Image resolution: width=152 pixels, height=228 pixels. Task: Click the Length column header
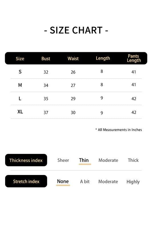click(103, 58)
